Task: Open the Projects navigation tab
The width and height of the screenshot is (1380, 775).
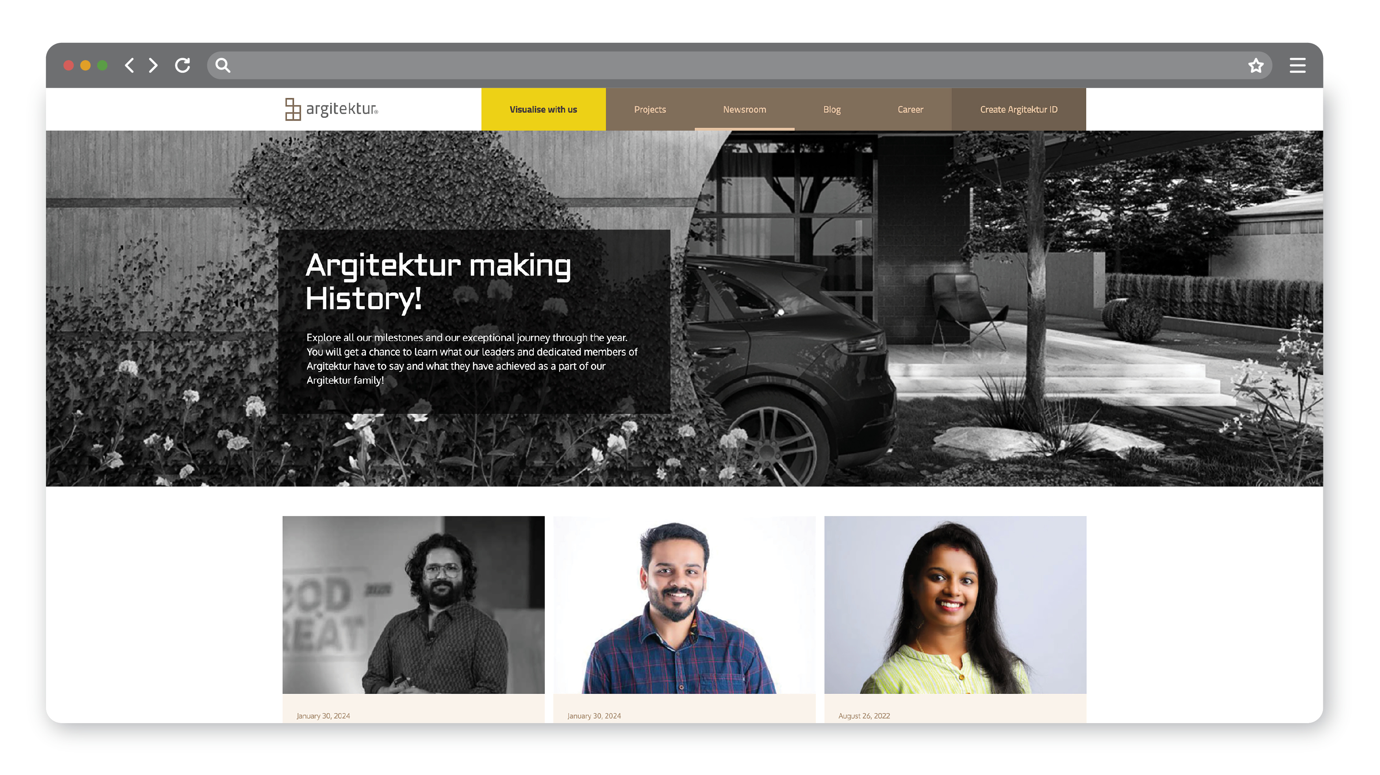Action: tap(650, 109)
